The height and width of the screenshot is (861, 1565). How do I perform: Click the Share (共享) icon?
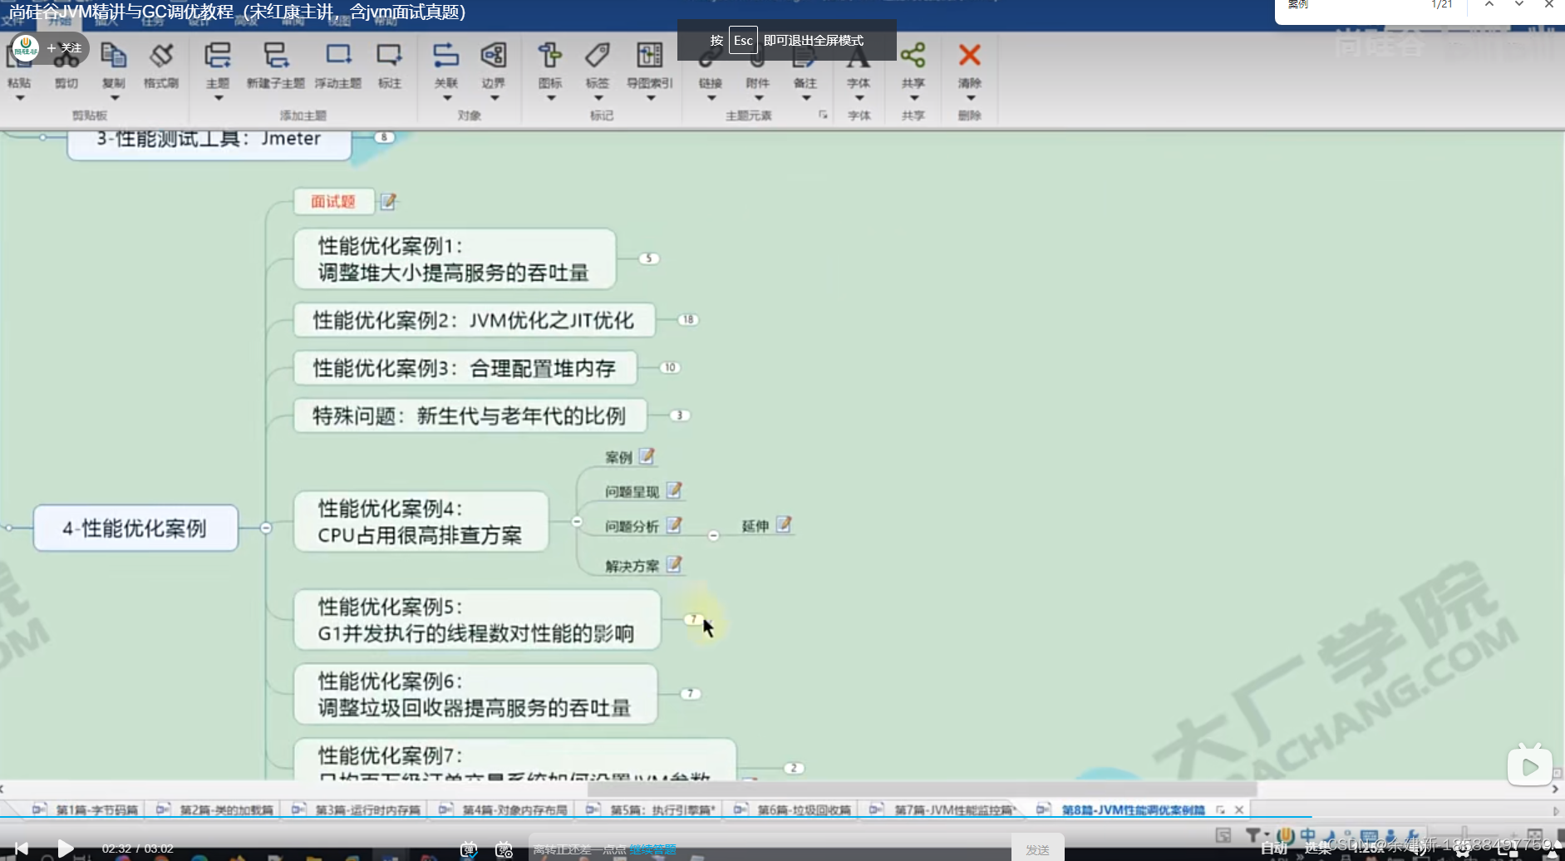(913, 56)
